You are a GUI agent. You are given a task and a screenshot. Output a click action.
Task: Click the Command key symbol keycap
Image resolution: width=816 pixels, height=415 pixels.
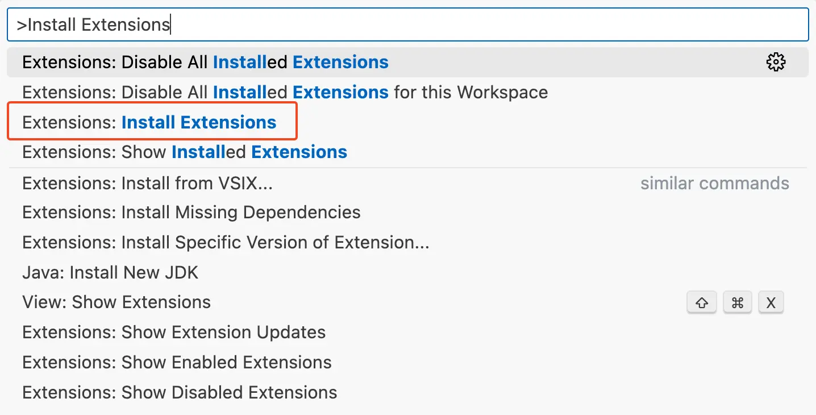[x=737, y=302]
